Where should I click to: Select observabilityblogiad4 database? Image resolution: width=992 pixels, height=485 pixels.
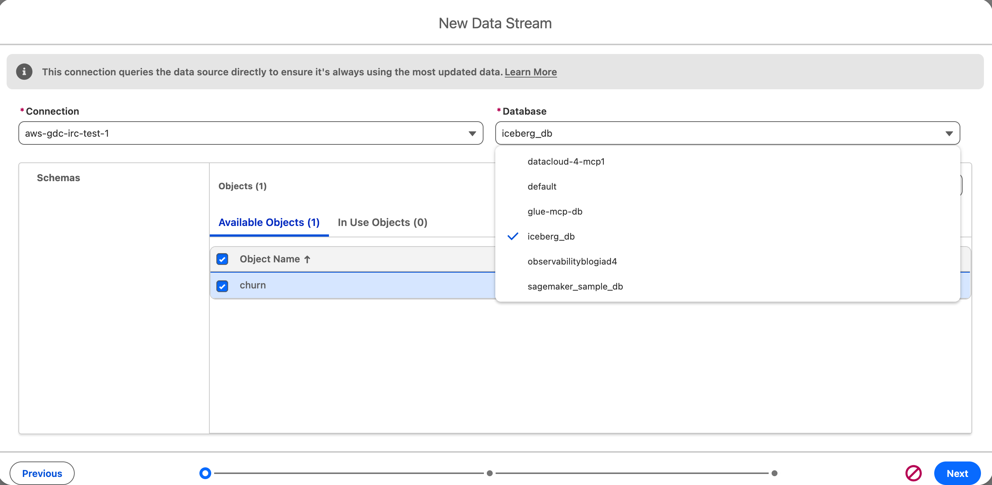click(x=727, y=262)
